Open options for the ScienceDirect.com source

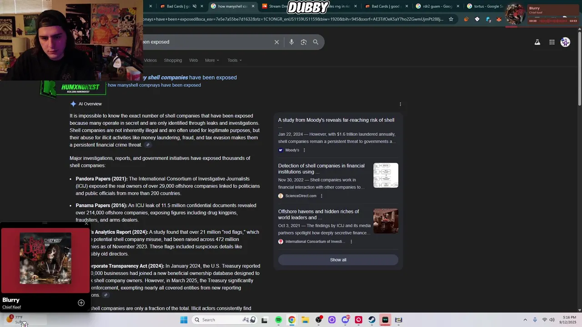click(321, 196)
